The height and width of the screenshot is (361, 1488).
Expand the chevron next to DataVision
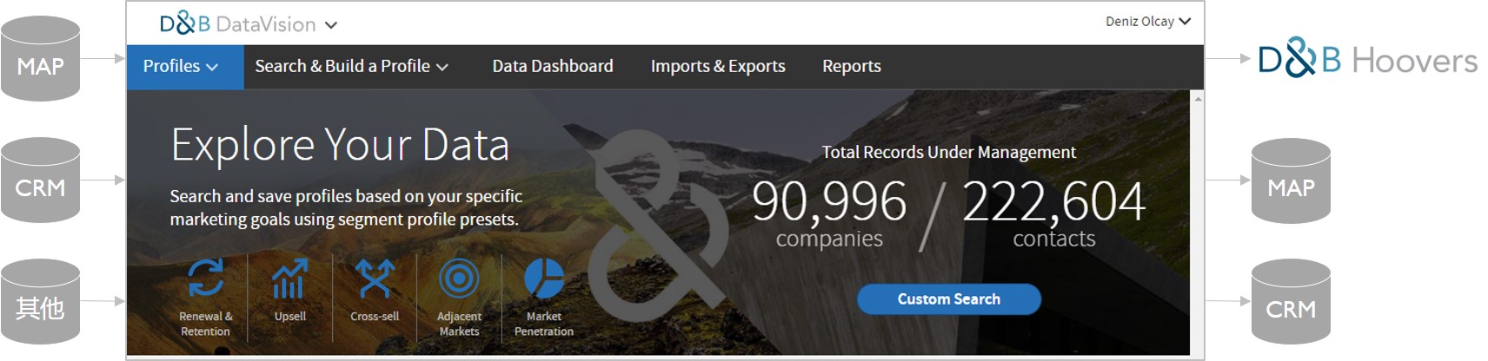331,25
